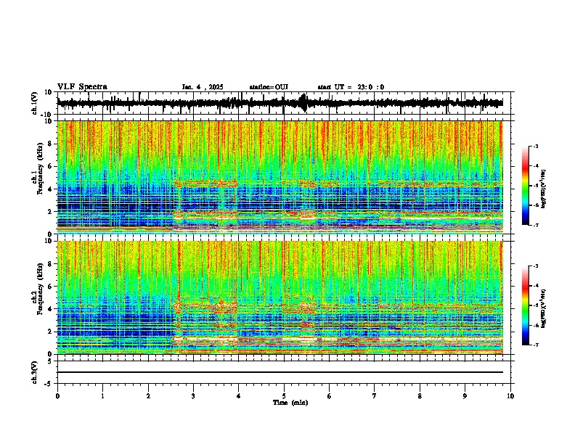Click the ch.1 color bar axis label "log(PSD)(V²/Hz)"
Screen dimensions: 575x444
click(543, 189)
